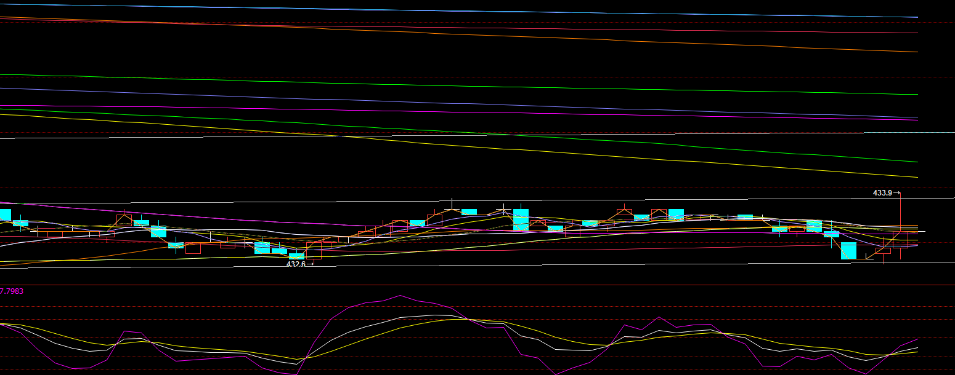Click the hollow red candle right of the 432.6 label
This screenshot has height=375, width=955.
(x=314, y=250)
